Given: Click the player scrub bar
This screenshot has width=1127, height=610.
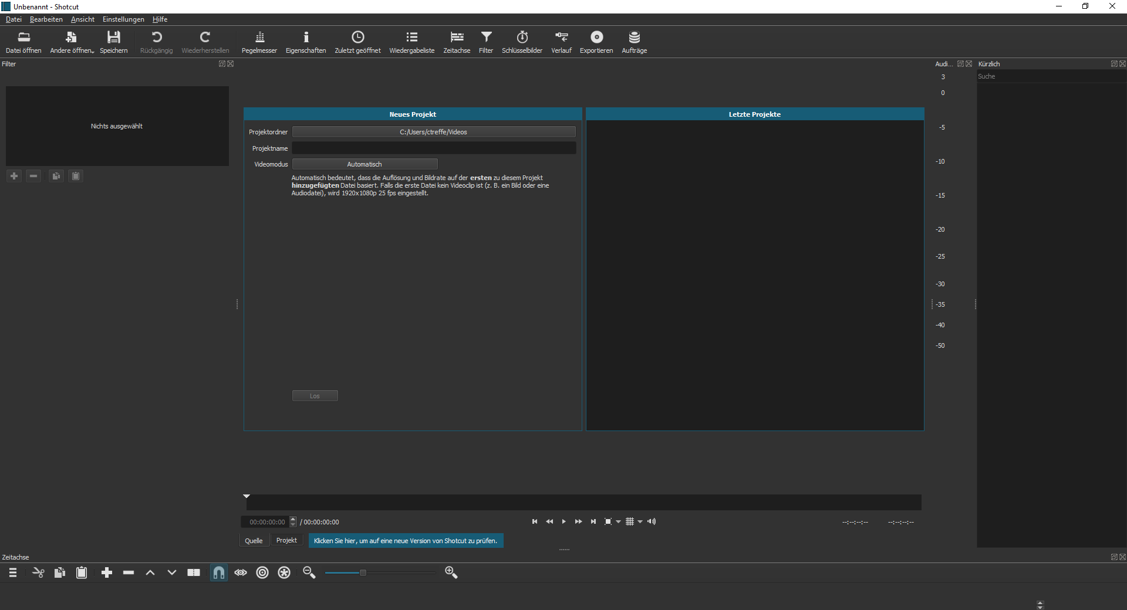Looking at the screenshot, I should (583, 502).
